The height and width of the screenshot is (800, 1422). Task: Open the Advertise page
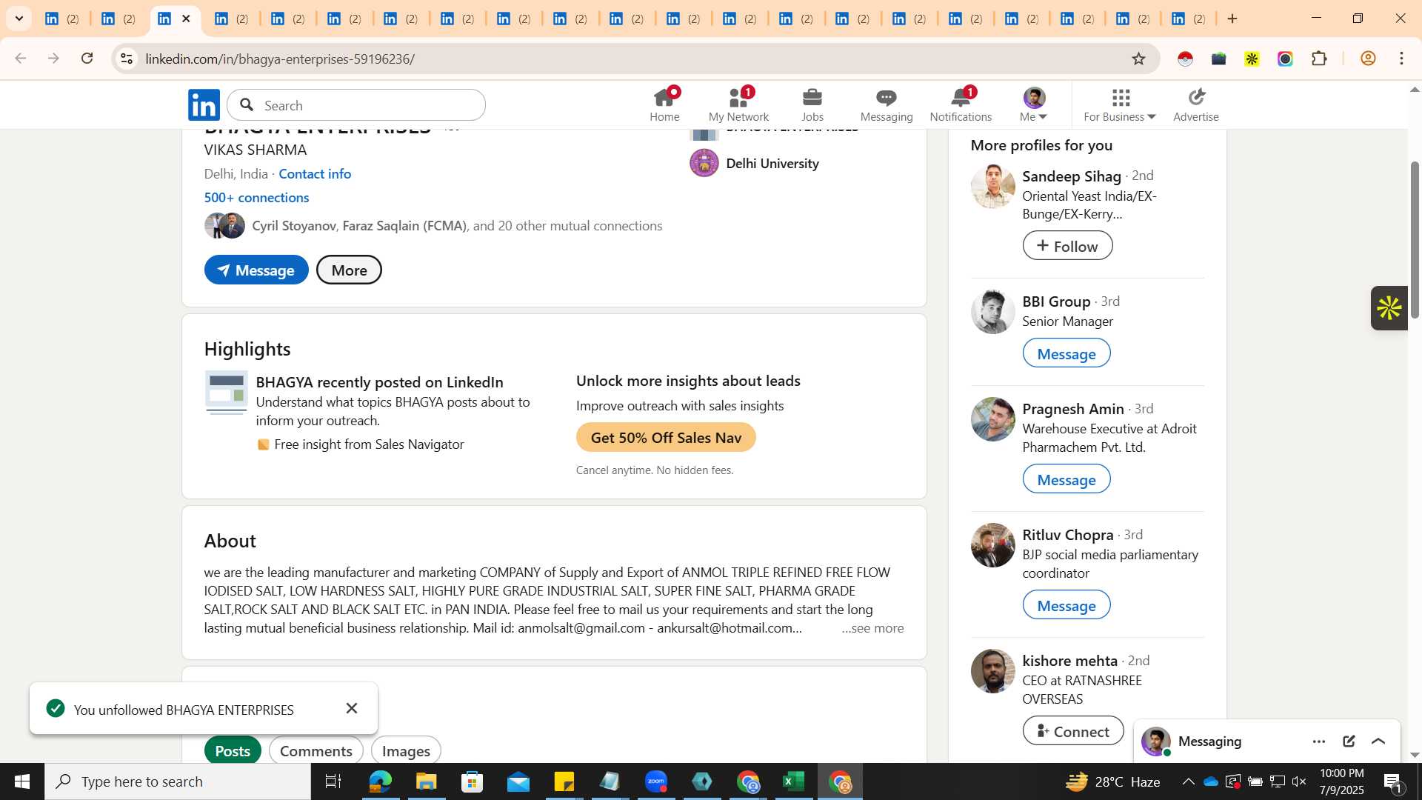click(x=1195, y=104)
